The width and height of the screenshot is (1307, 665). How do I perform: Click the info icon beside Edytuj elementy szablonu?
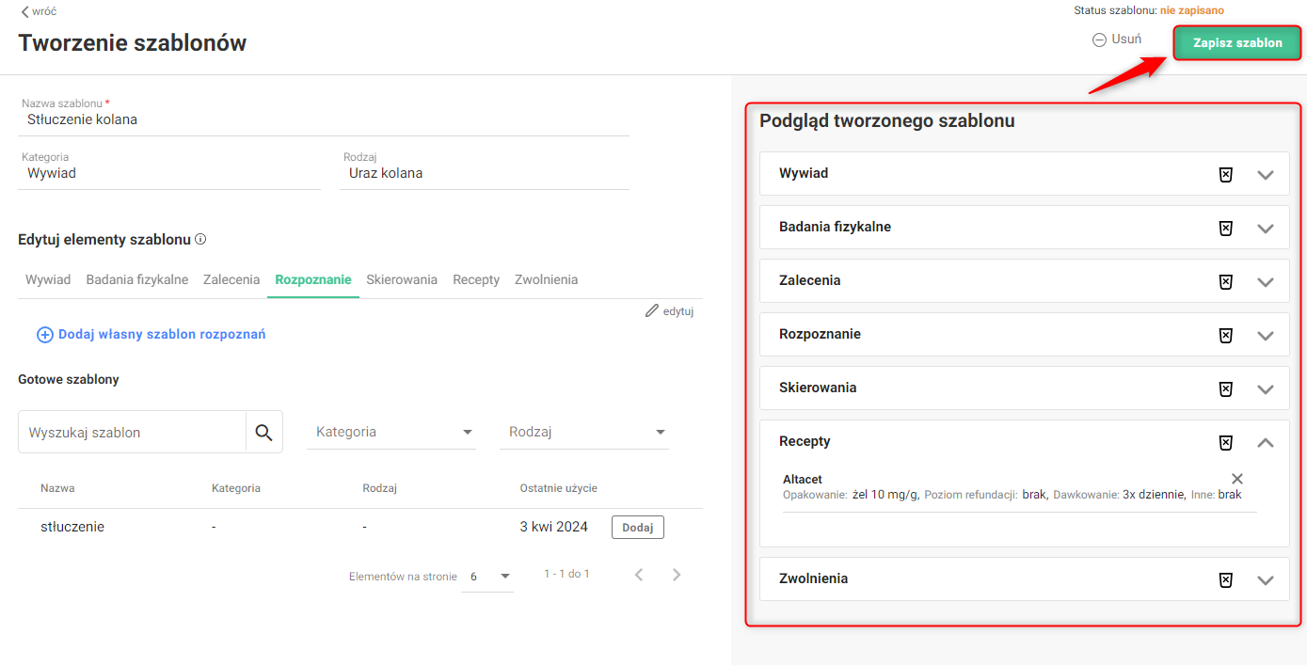point(200,240)
